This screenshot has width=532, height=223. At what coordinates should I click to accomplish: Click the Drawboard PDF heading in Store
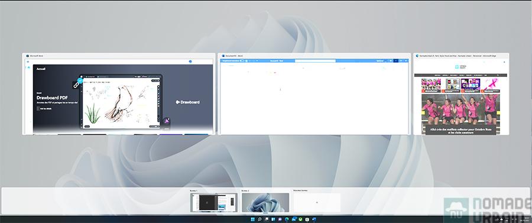point(52,98)
